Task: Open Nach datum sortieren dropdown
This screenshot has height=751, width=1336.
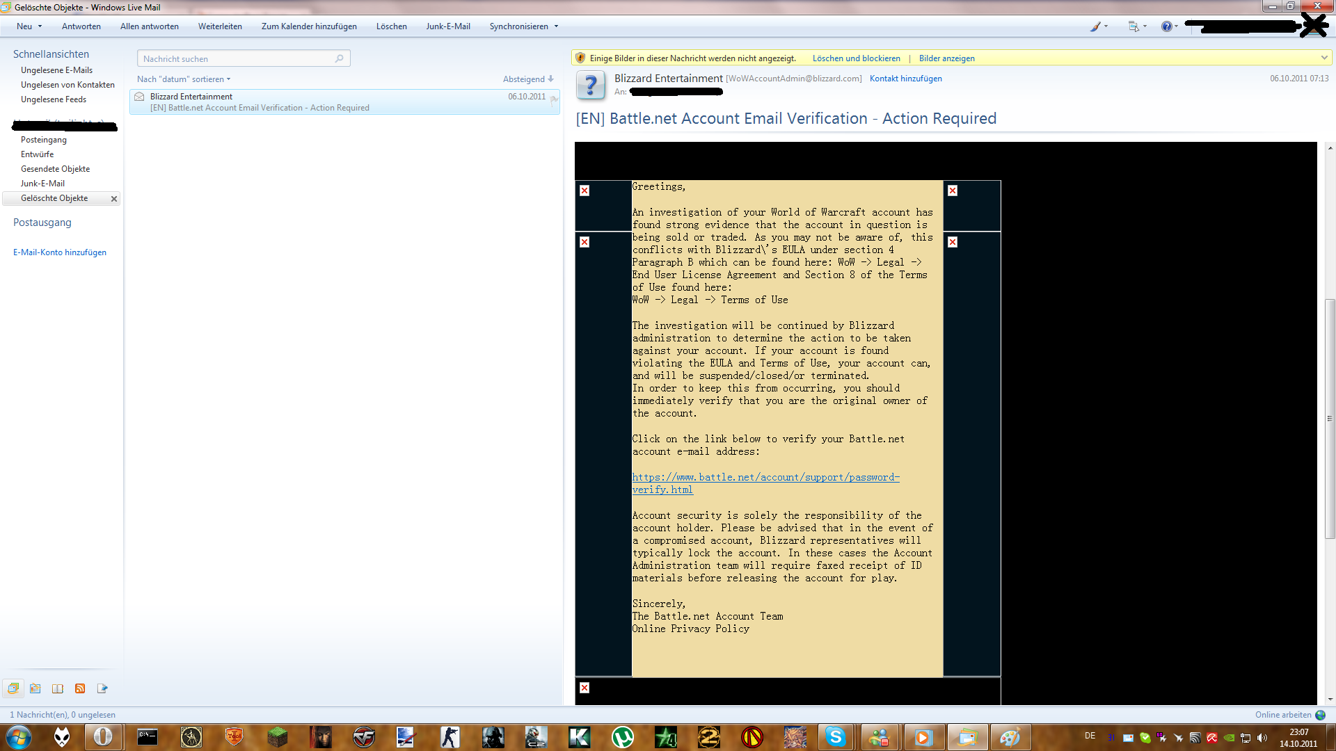Action: coord(184,79)
